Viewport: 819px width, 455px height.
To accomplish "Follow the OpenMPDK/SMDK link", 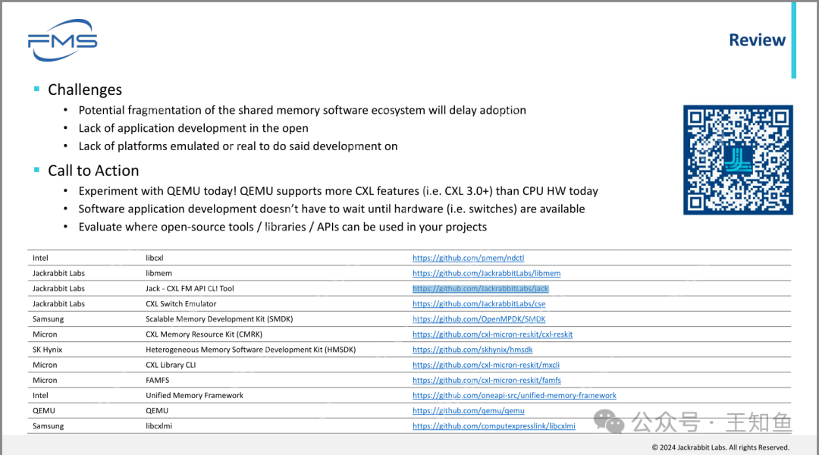I will 479,319.
